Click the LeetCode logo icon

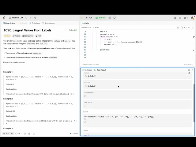(4, 18)
